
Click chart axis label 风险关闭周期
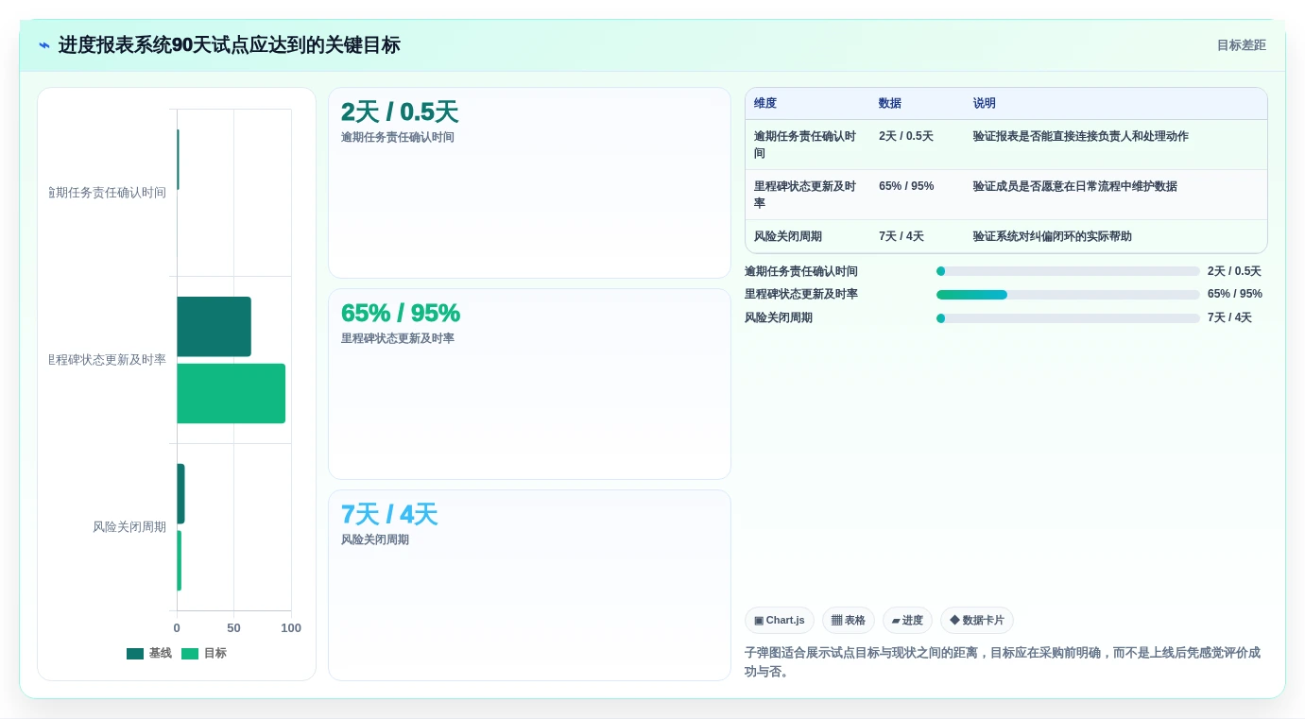coord(129,527)
